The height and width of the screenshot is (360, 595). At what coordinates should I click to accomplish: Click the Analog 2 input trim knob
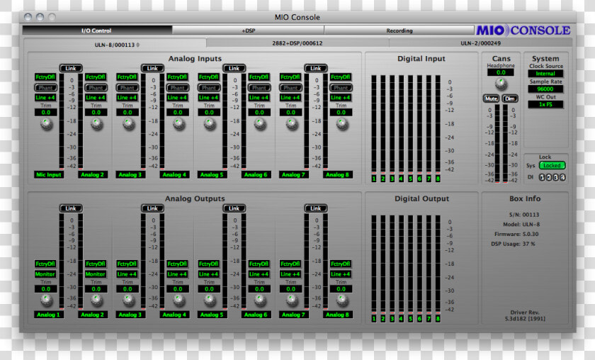tap(96, 124)
